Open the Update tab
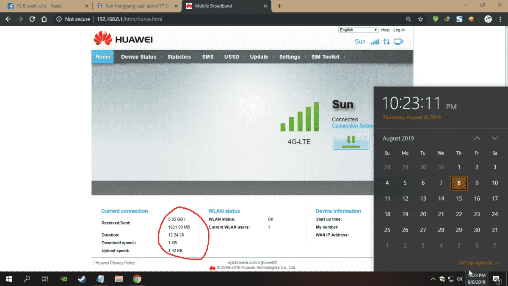Image resolution: width=508 pixels, height=286 pixels. coord(259,57)
